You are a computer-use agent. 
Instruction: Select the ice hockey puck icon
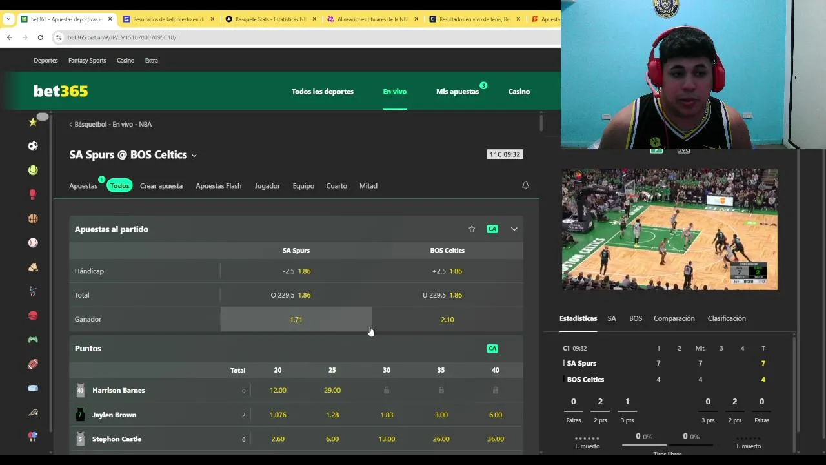[33, 388]
